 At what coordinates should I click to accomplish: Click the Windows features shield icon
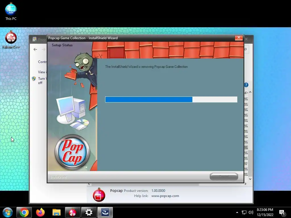tap(34, 79)
